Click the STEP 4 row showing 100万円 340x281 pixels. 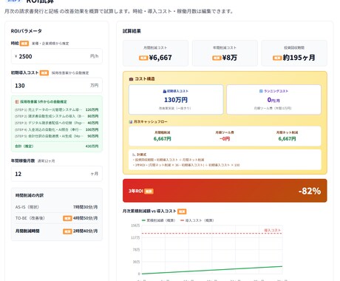pos(56,129)
